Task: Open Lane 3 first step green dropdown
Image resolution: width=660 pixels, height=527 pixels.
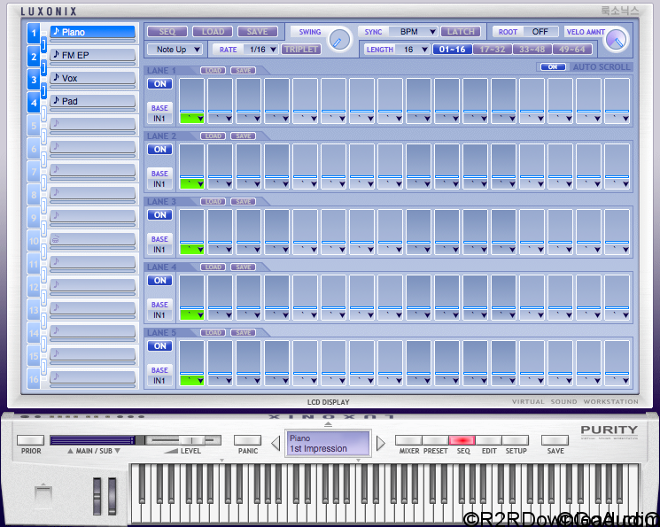Action: click(192, 250)
